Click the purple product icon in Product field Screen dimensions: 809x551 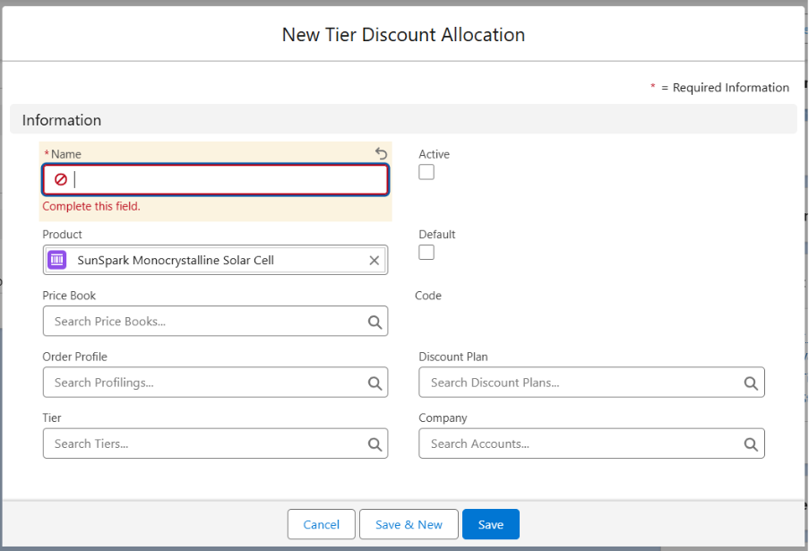(57, 261)
